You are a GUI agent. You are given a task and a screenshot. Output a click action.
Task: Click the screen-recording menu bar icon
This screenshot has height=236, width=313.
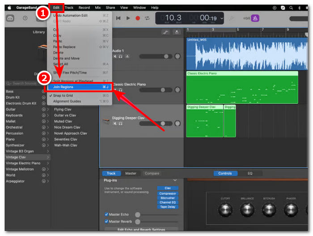coord(275,8)
